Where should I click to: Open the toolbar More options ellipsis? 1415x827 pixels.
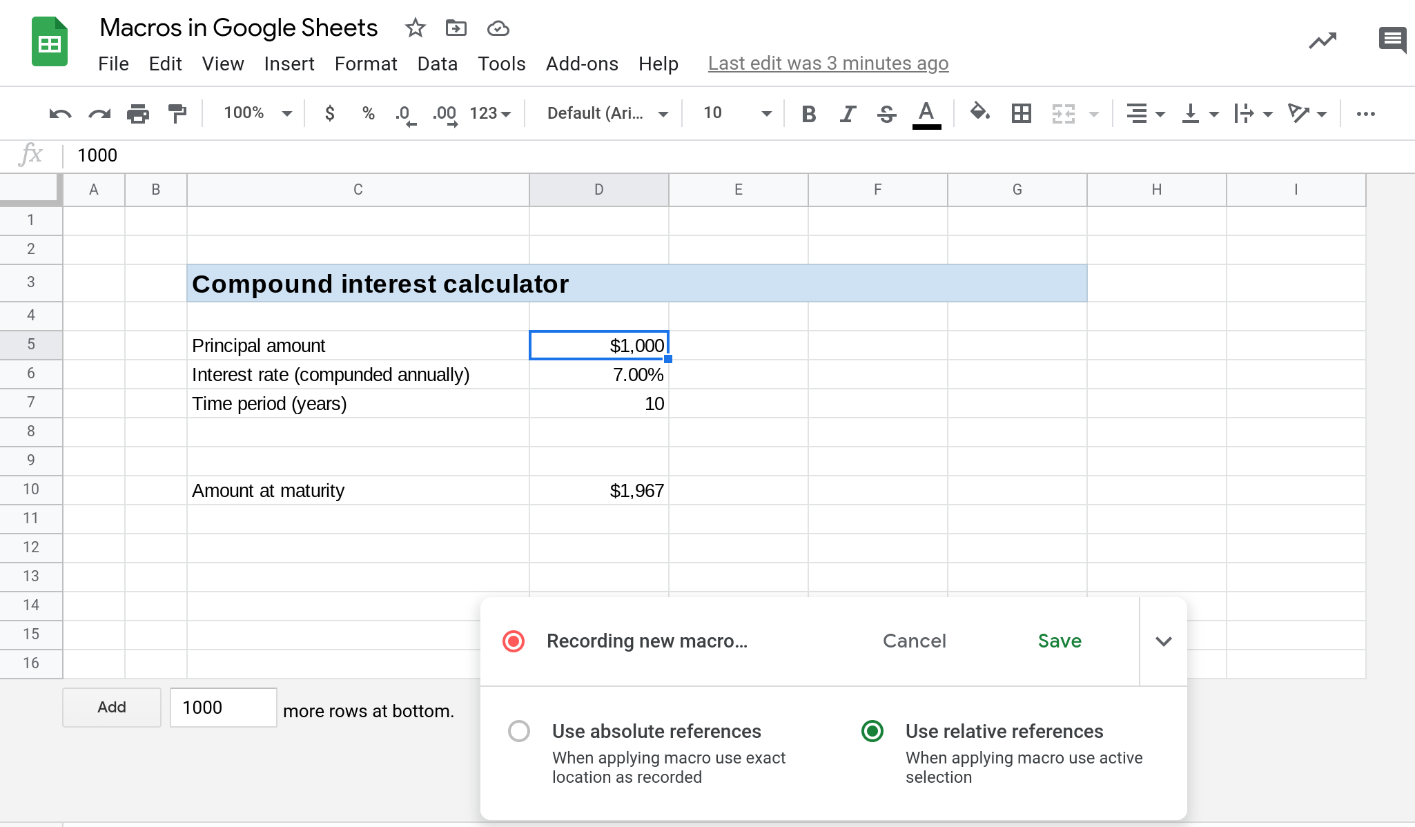coord(1365,114)
